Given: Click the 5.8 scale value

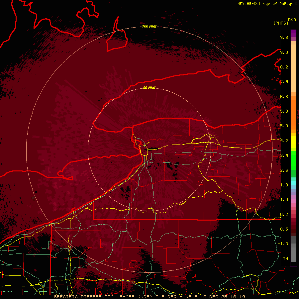Looking at the screenshot, I should 284,111.
